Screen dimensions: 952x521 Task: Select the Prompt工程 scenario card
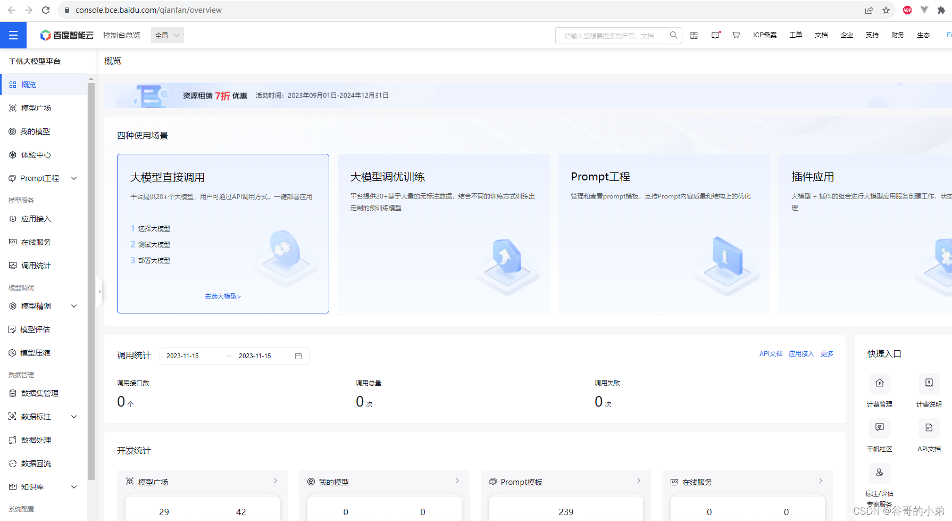(664, 234)
